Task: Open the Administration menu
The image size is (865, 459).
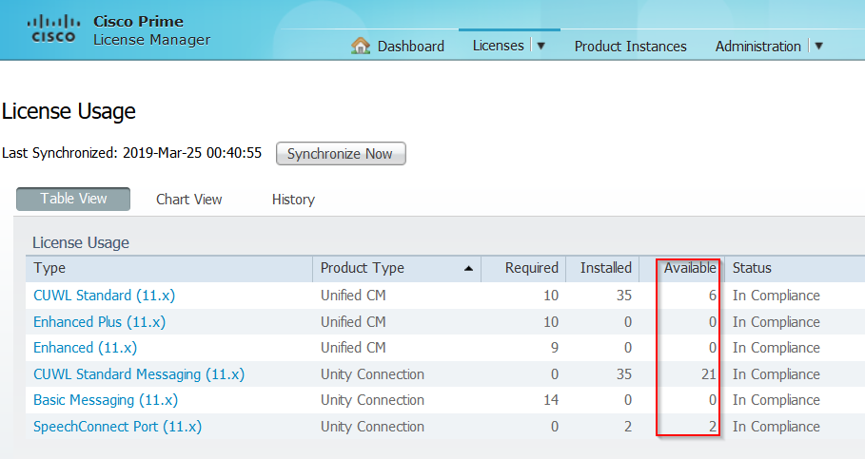Action: click(x=758, y=47)
